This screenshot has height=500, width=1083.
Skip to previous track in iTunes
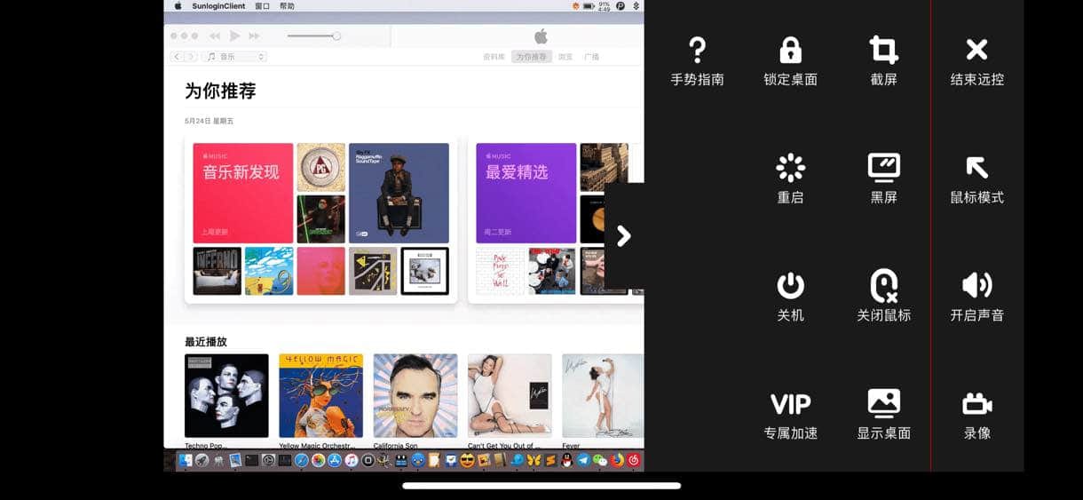(215, 36)
